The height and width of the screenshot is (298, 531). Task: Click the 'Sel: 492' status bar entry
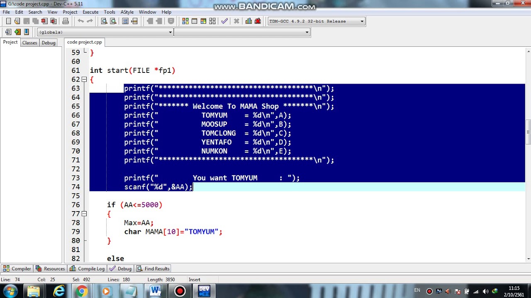point(81,280)
